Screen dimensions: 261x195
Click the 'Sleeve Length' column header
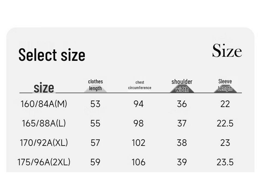(x=225, y=85)
